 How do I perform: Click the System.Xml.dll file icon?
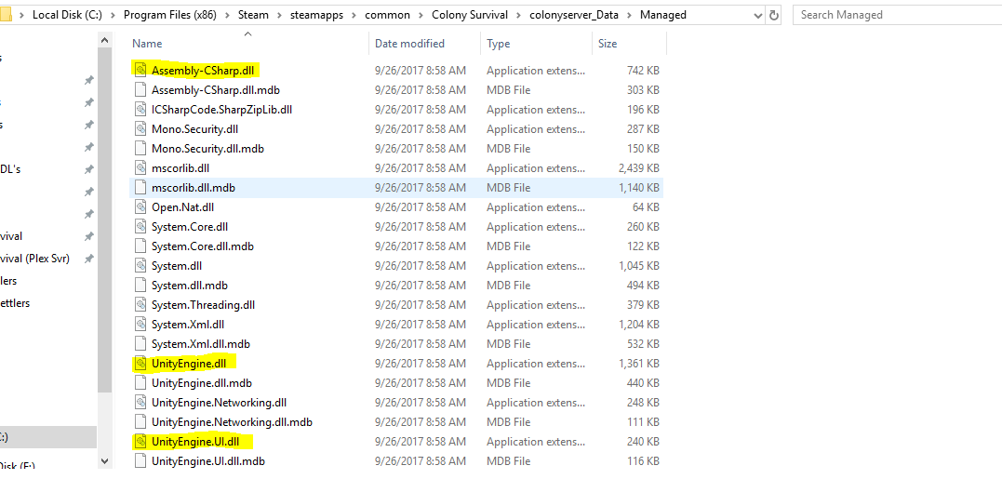coord(140,325)
